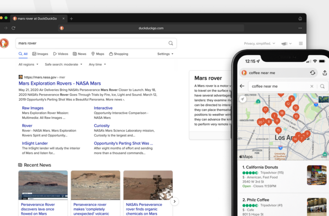
Task: Tap map pin number 12
Action: [288, 104]
